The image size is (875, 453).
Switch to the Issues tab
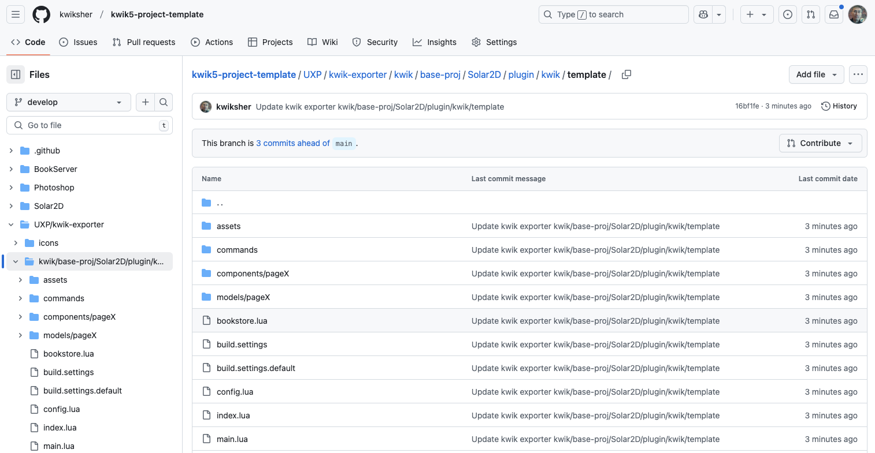[x=78, y=42]
